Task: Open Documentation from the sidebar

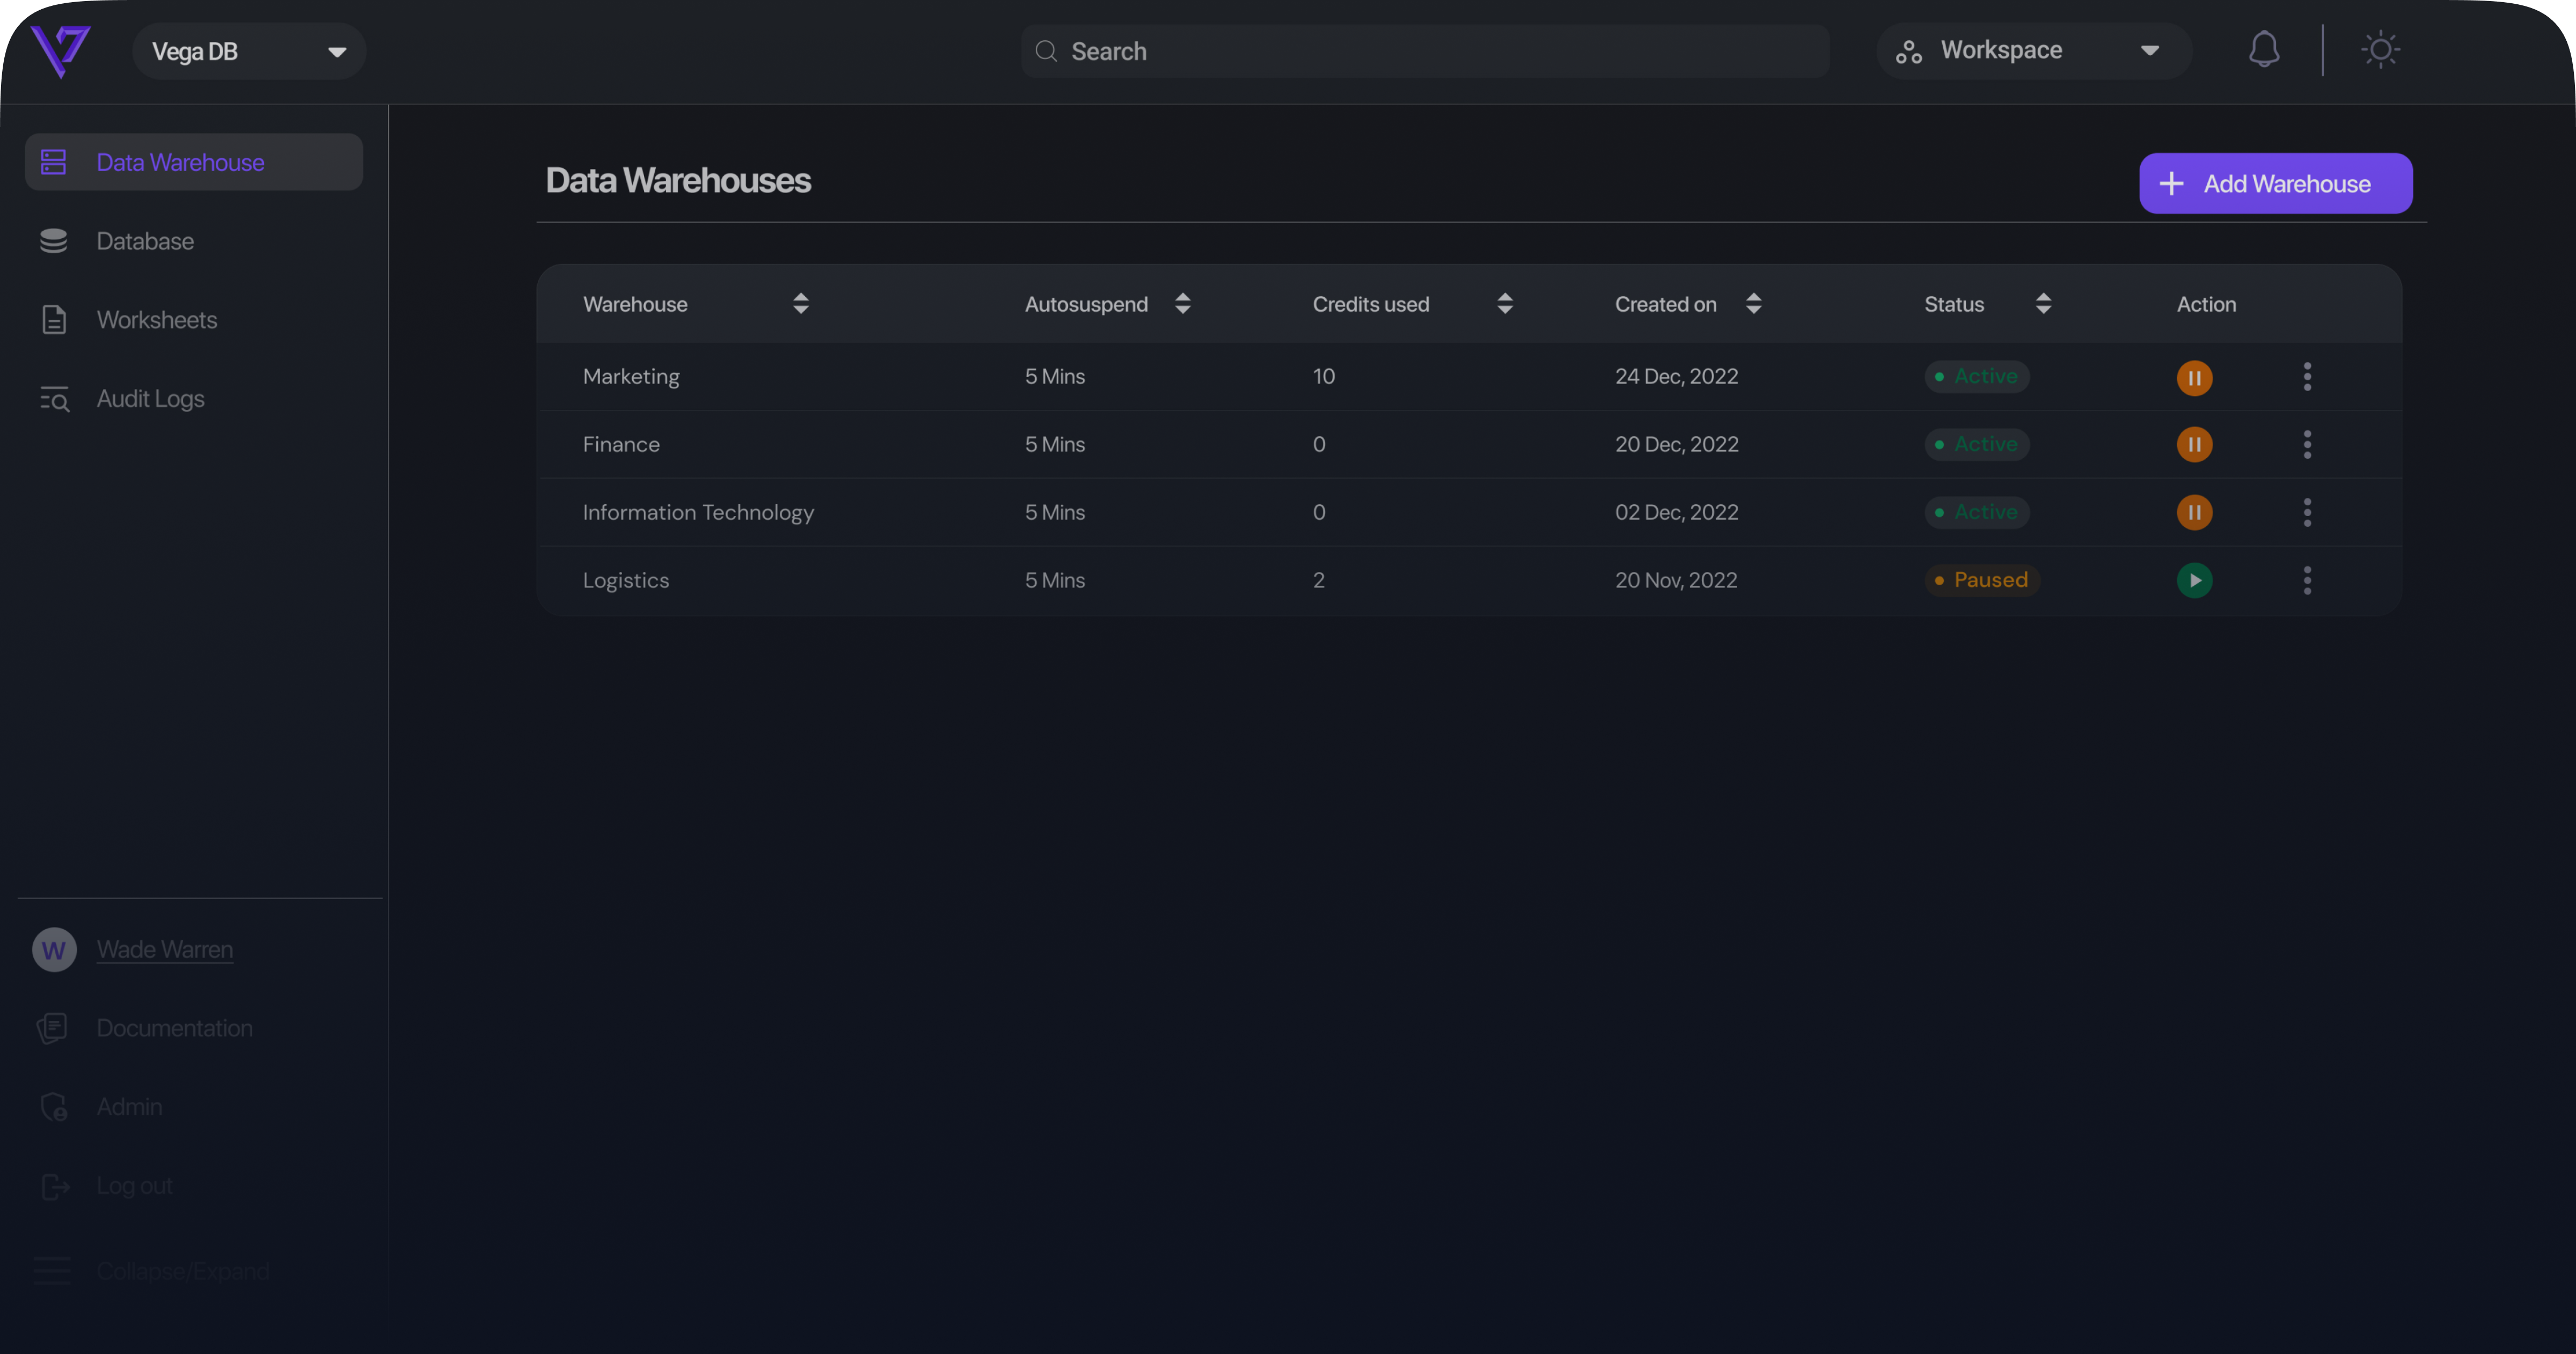Action: pyautogui.click(x=174, y=1027)
